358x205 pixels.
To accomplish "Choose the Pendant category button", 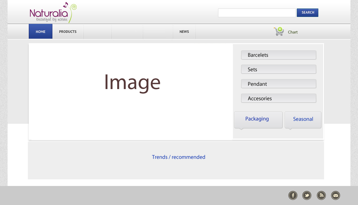I will tap(279, 84).
